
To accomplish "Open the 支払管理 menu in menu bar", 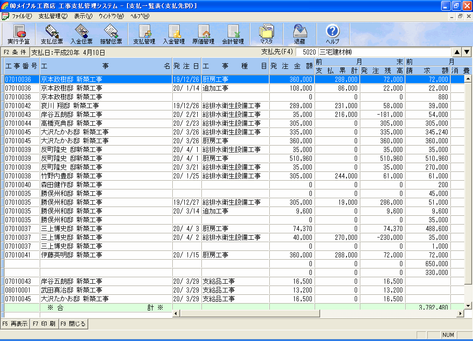I will (x=53, y=16).
